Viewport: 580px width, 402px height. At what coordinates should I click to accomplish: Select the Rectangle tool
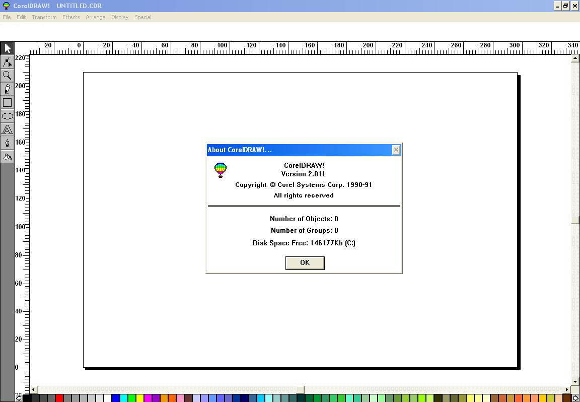point(7,103)
